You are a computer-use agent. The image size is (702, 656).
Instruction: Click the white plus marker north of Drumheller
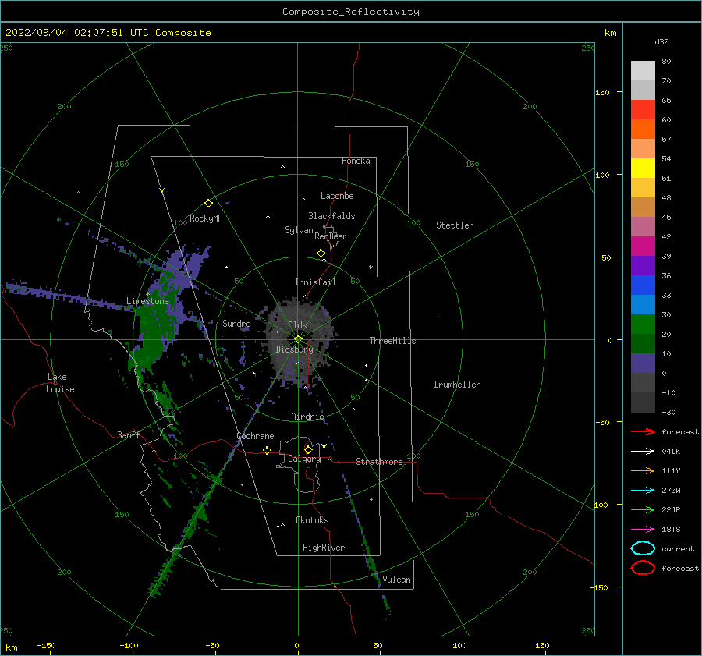click(x=441, y=314)
